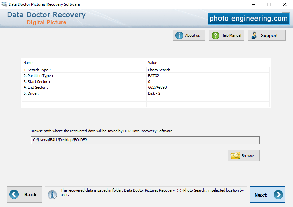The height and width of the screenshot is (207, 293).
Task: Click the recovery save path field
Action: coord(145,140)
